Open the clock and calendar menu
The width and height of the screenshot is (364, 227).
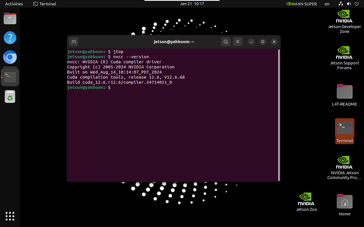tap(192, 4)
